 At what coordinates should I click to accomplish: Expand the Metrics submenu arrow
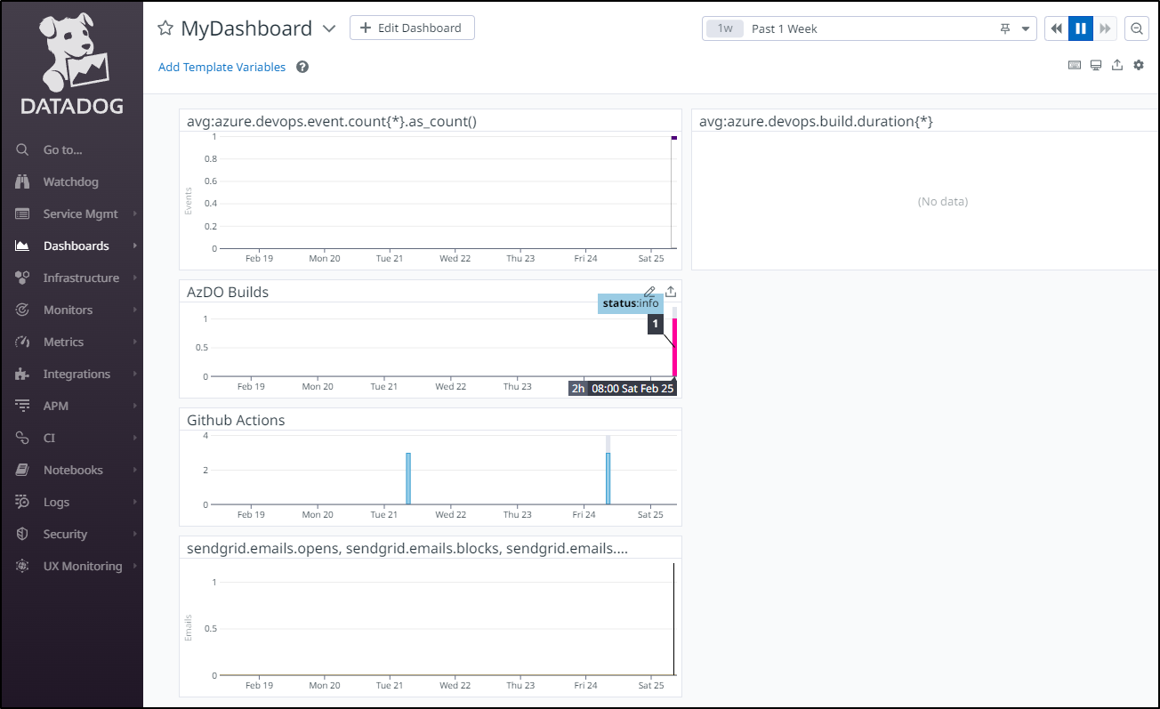coord(135,342)
